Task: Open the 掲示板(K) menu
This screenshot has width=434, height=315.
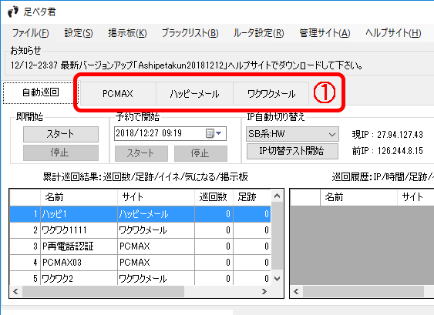Action: pos(127,33)
